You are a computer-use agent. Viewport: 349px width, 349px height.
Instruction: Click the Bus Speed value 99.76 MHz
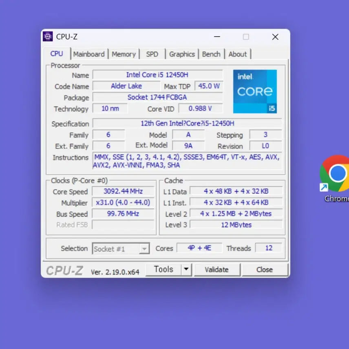tap(123, 214)
